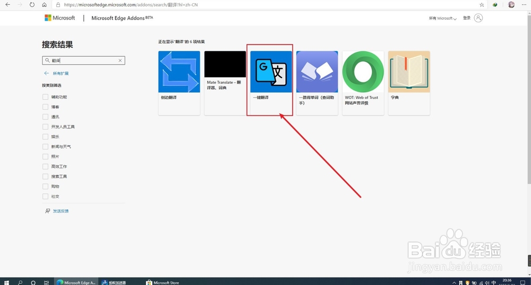Viewport: 531px width, 285px height.
Task: Open the notification center icon
Action: [x=523, y=282]
